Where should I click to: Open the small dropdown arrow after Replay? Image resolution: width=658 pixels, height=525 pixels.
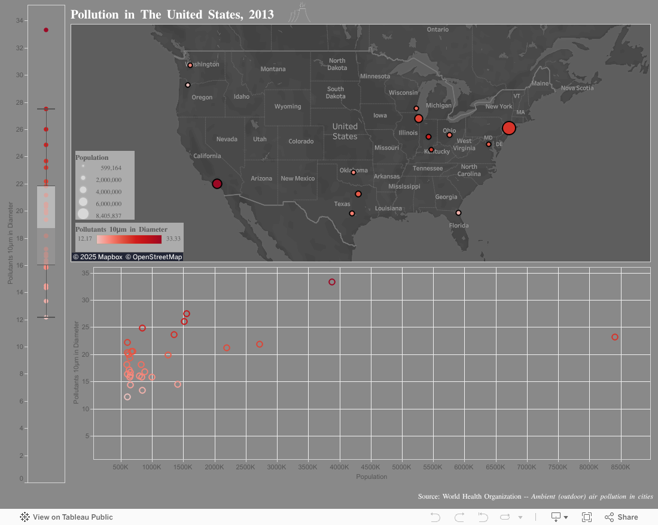[520, 517]
